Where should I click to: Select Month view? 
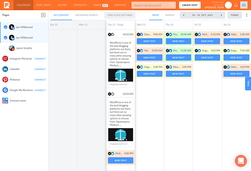tap(170, 15)
